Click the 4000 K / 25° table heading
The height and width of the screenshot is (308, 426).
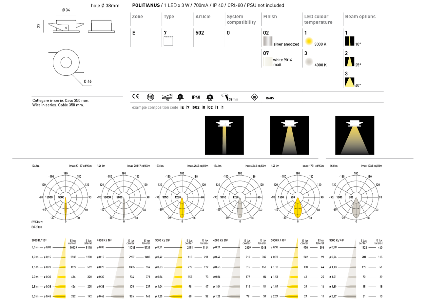click(x=221, y=241)
